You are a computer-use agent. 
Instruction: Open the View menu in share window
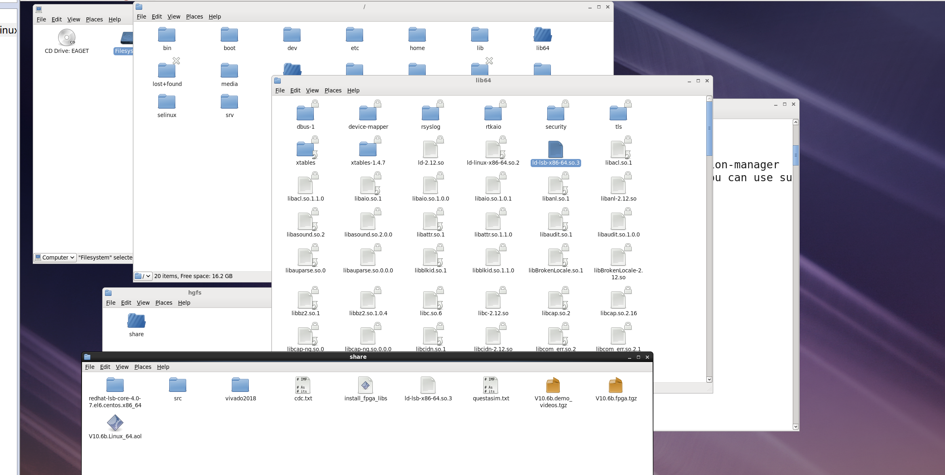[x=122, y=367]
